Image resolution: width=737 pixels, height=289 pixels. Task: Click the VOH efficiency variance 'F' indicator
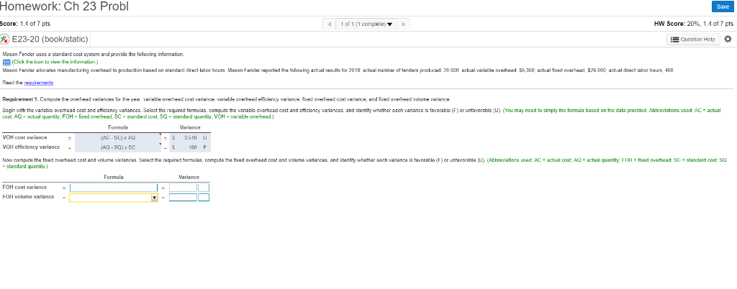point(204,147)
